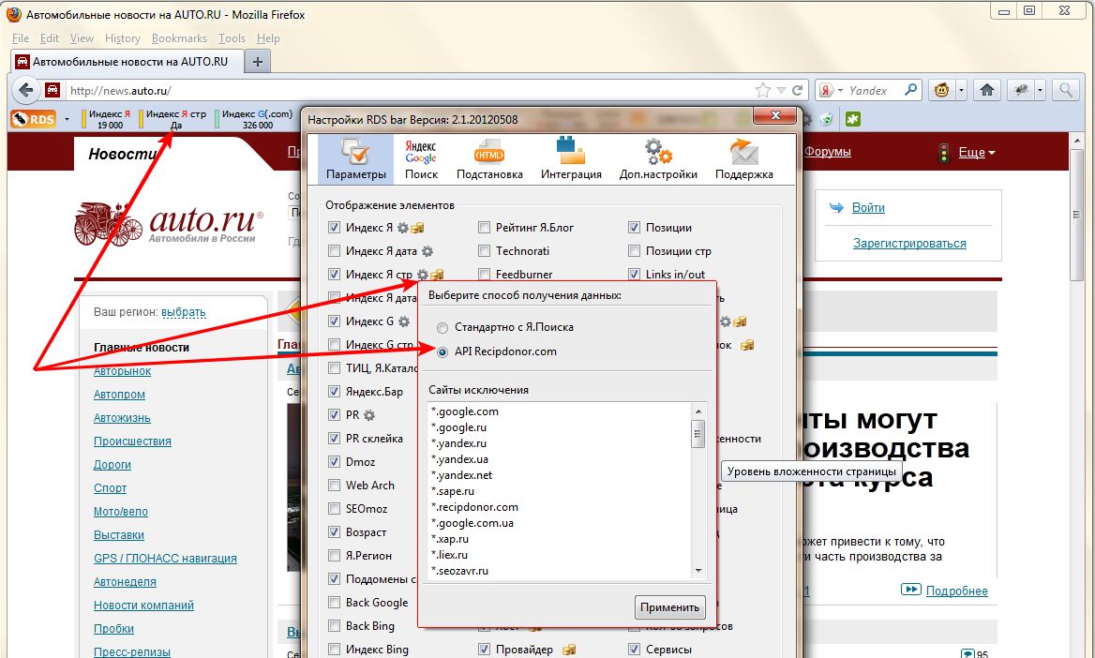Click the search bar magnifier icon

pyautogui.click(x=910, y=90)
